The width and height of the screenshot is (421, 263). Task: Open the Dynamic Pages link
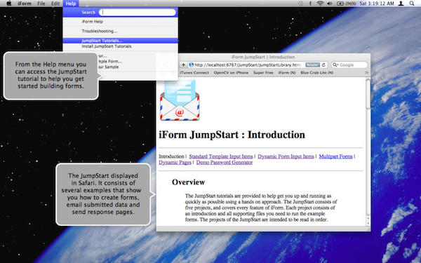coord(175,163)
